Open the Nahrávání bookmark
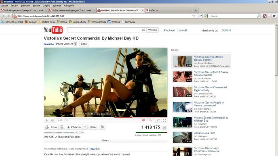278x156 pixels. [x=129, y=22]
